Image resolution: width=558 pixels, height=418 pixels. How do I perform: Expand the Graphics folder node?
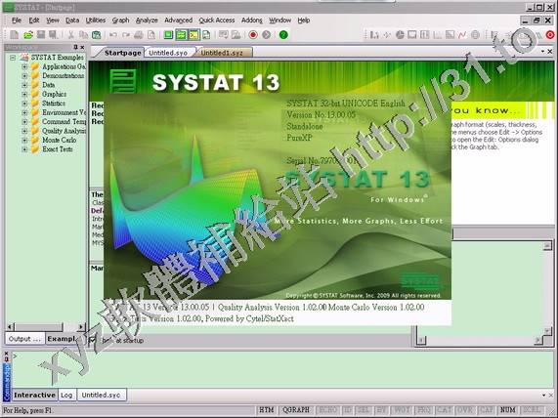pos(24,95)
